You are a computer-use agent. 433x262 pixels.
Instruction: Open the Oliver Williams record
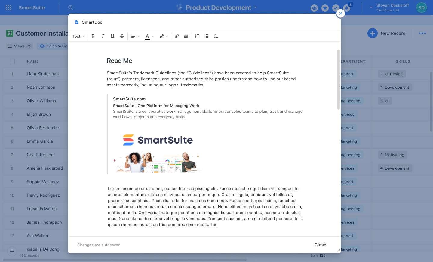(x=41, y=101)
